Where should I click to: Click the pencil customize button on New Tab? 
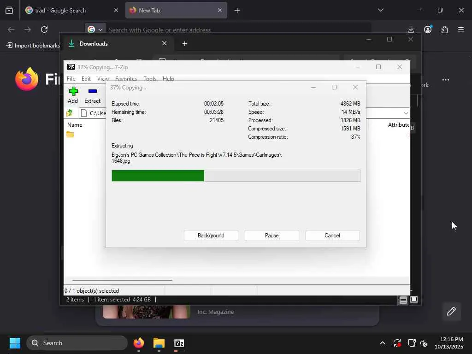point(451,311)
